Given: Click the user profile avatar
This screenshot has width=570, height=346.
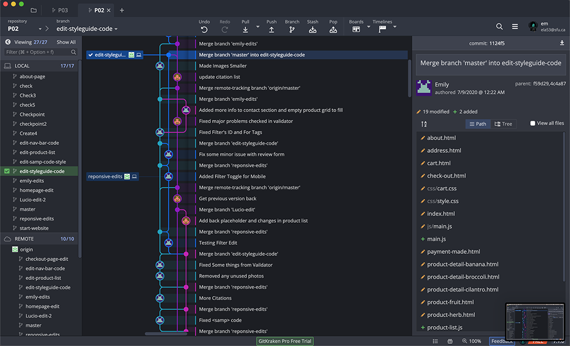Looking at the screenshot, I should coord(533,26).
